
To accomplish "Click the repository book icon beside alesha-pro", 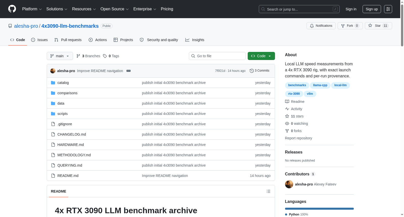I will click(10, 26).
